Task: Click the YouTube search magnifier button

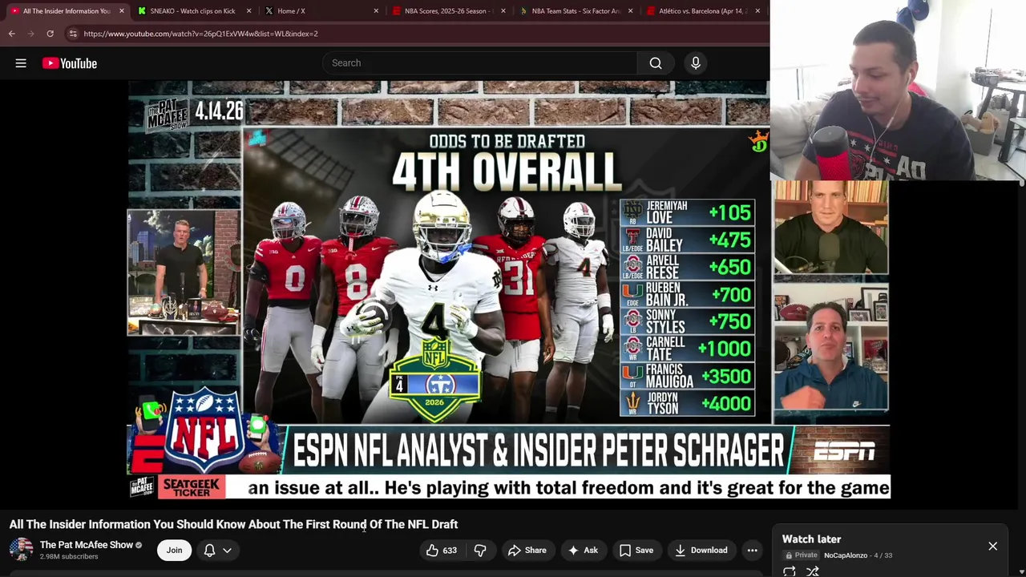Action: click(656, 63)
